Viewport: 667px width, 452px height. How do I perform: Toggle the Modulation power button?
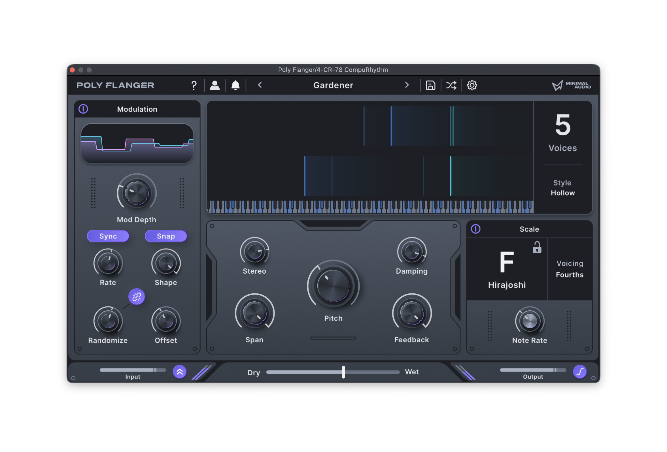[83, 109]
